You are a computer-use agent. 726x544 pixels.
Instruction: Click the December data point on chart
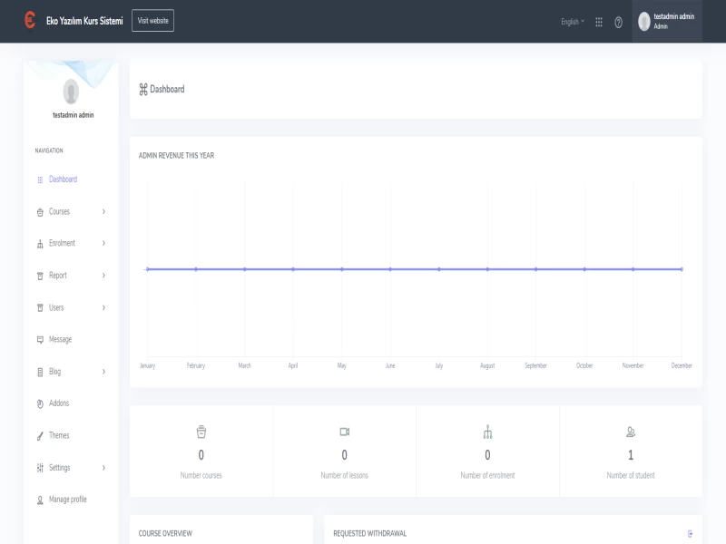coord(682,269)
